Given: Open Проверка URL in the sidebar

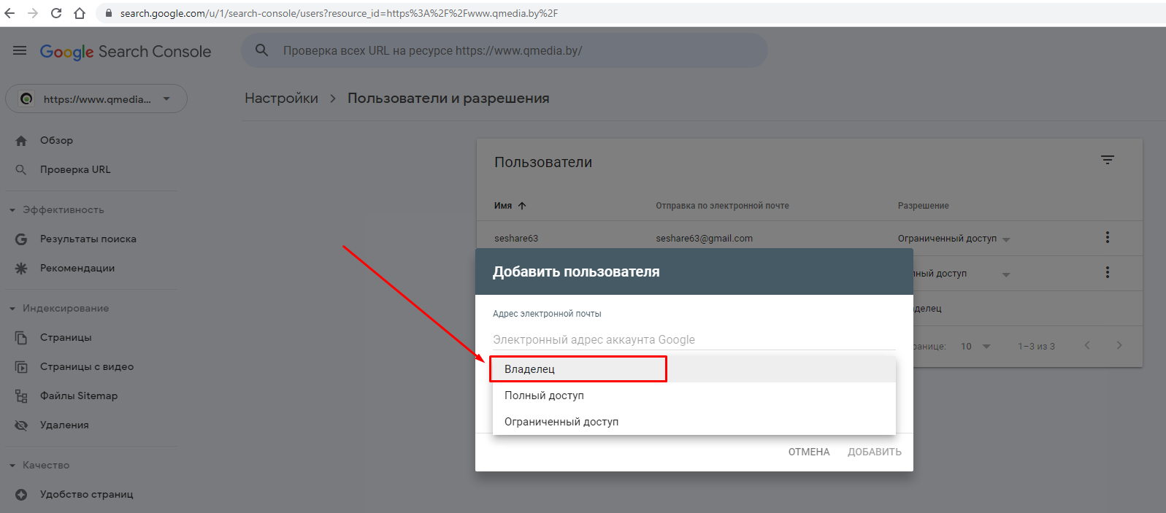Looking at the screenshot, I should (x=75, y=169).
